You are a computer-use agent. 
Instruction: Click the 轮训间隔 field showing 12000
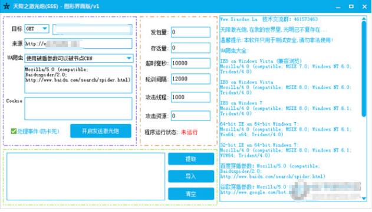pos(190,79)
